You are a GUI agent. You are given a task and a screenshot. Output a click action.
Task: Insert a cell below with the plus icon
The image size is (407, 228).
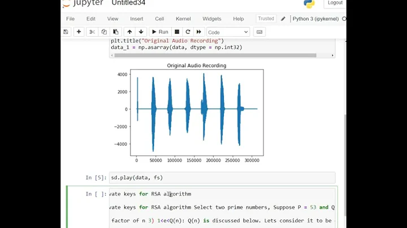pos(79,32)
